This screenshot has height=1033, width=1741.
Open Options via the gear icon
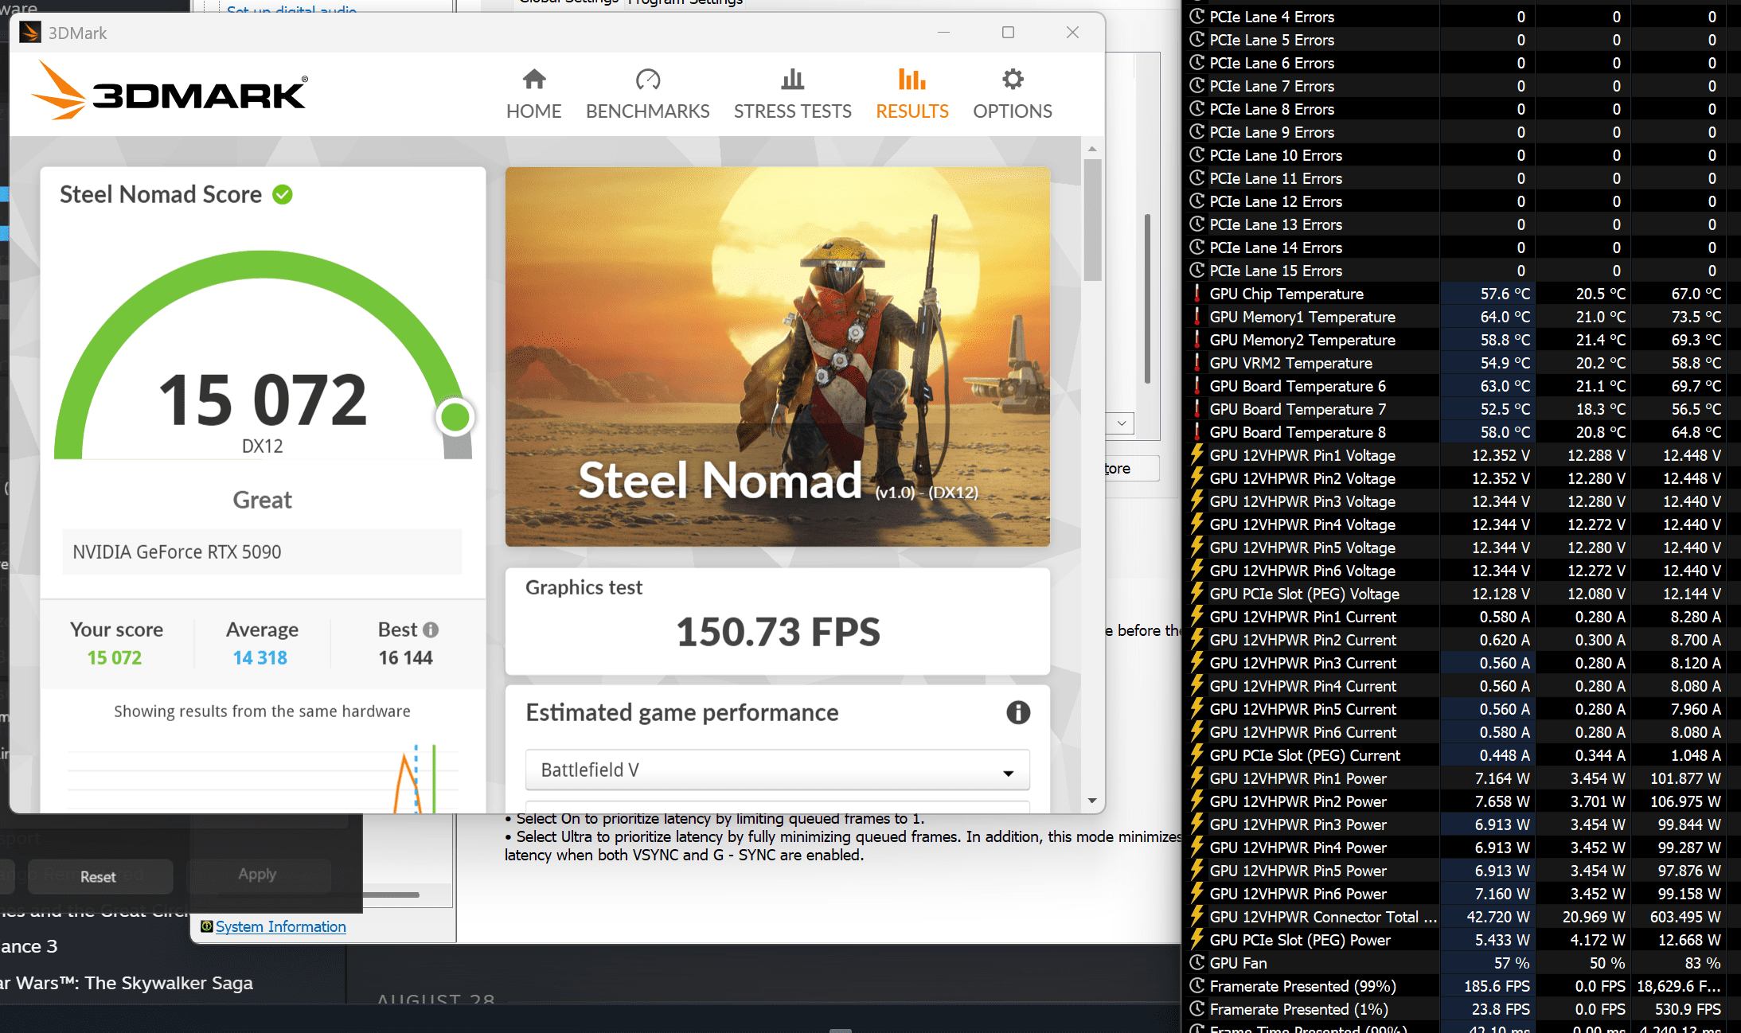pos(1012,80)
